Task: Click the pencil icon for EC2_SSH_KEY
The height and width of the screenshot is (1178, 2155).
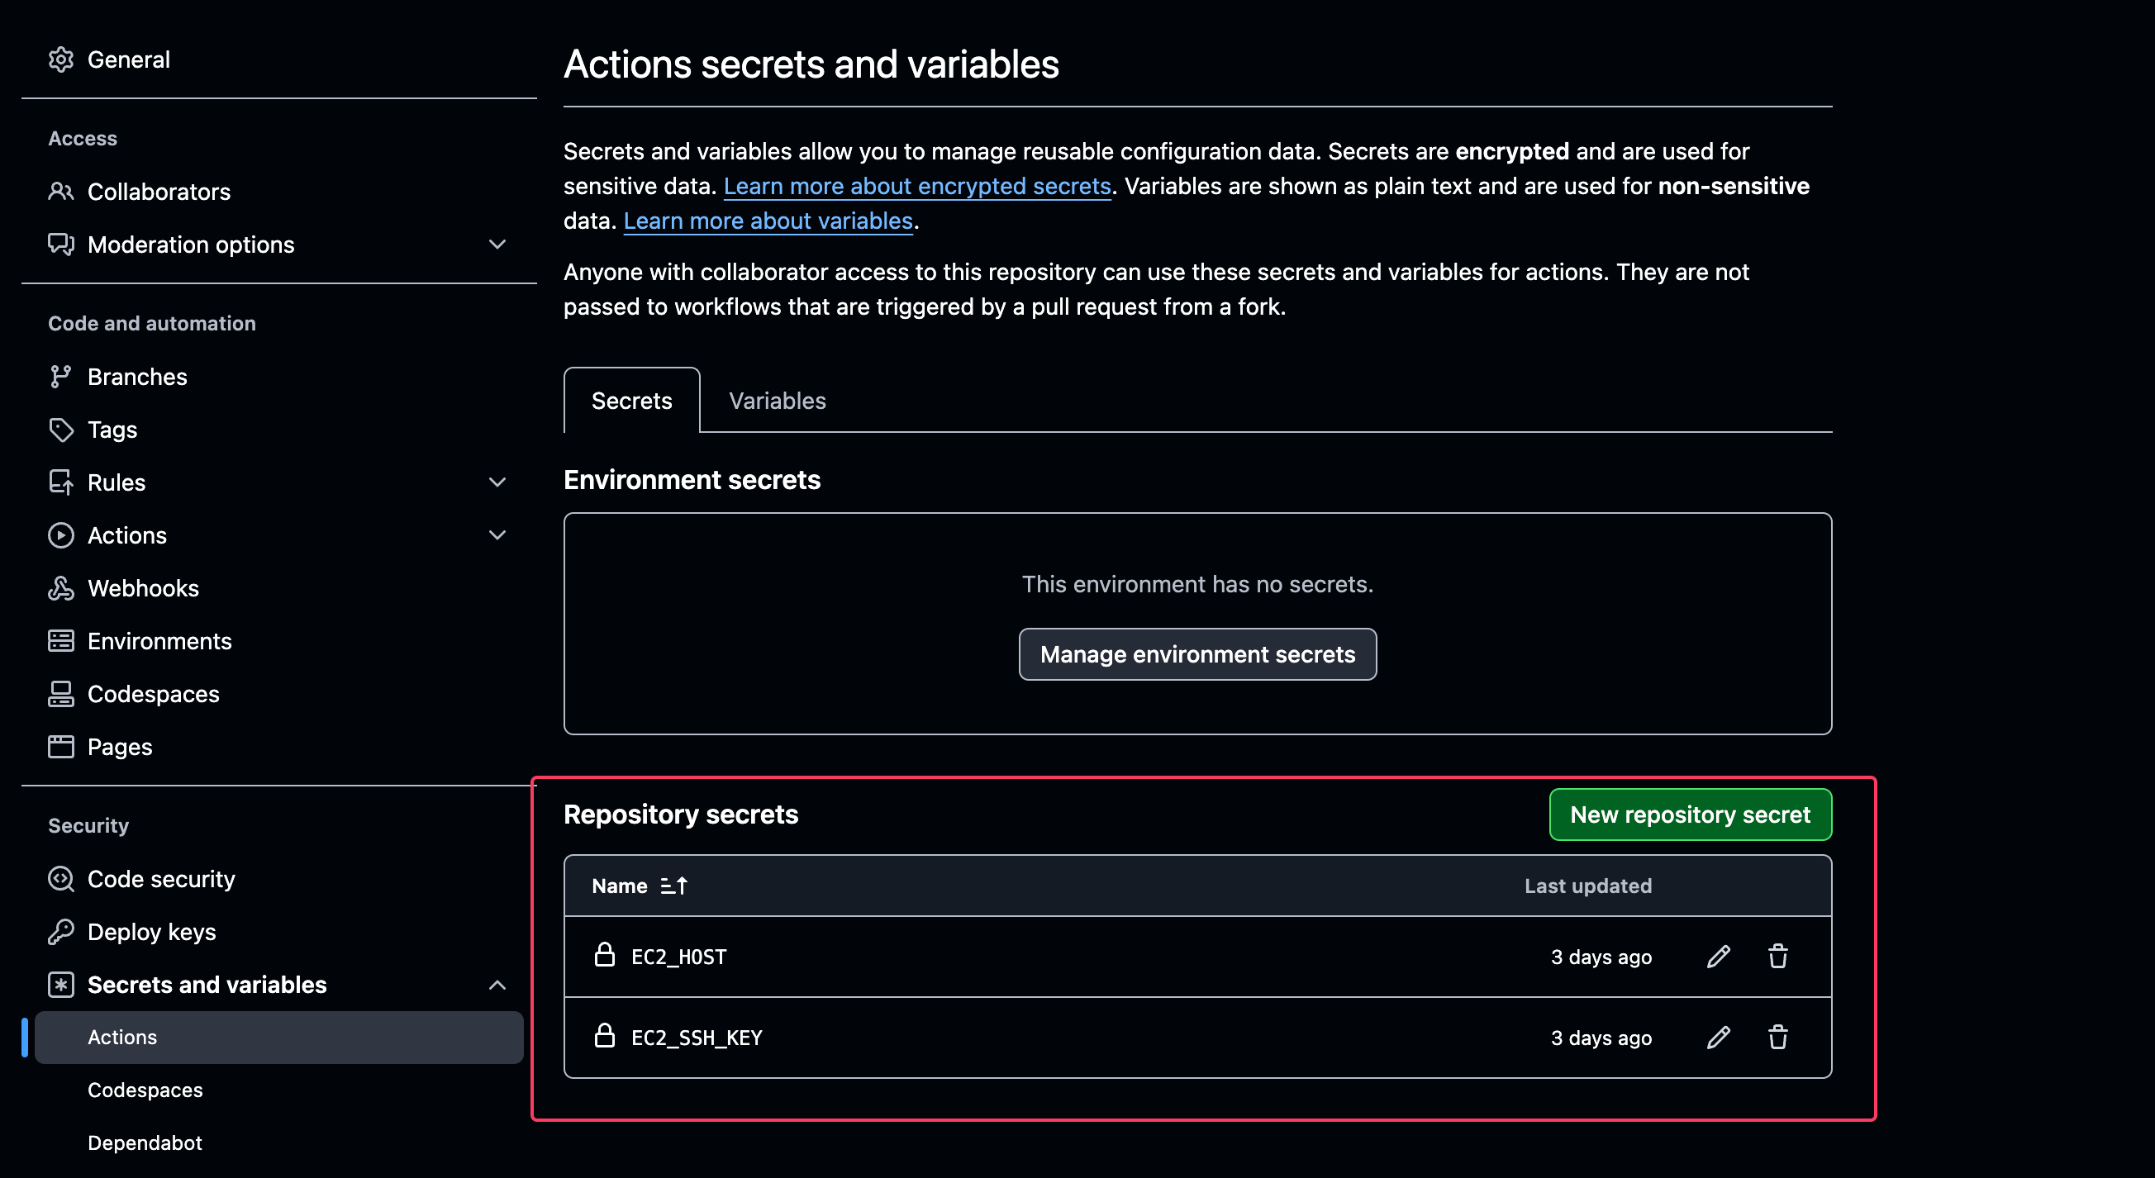Action: pyautogui.click(x=1718, y=1038)
